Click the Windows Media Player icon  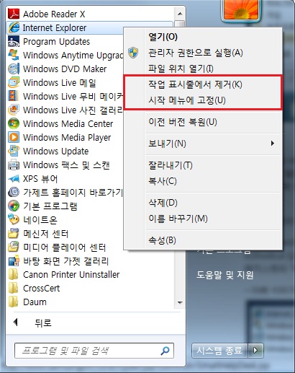pyautogui.click(x=14, y=137)
